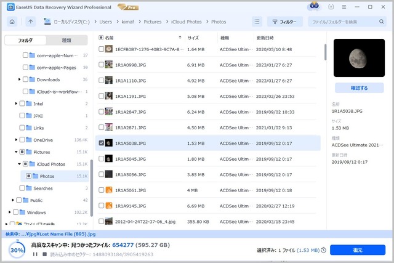Image resolution: width=394 pixels, height=263 pixels.
Task: Open breadcrumb chevron after Pictures
Action: tap(167, 22)
